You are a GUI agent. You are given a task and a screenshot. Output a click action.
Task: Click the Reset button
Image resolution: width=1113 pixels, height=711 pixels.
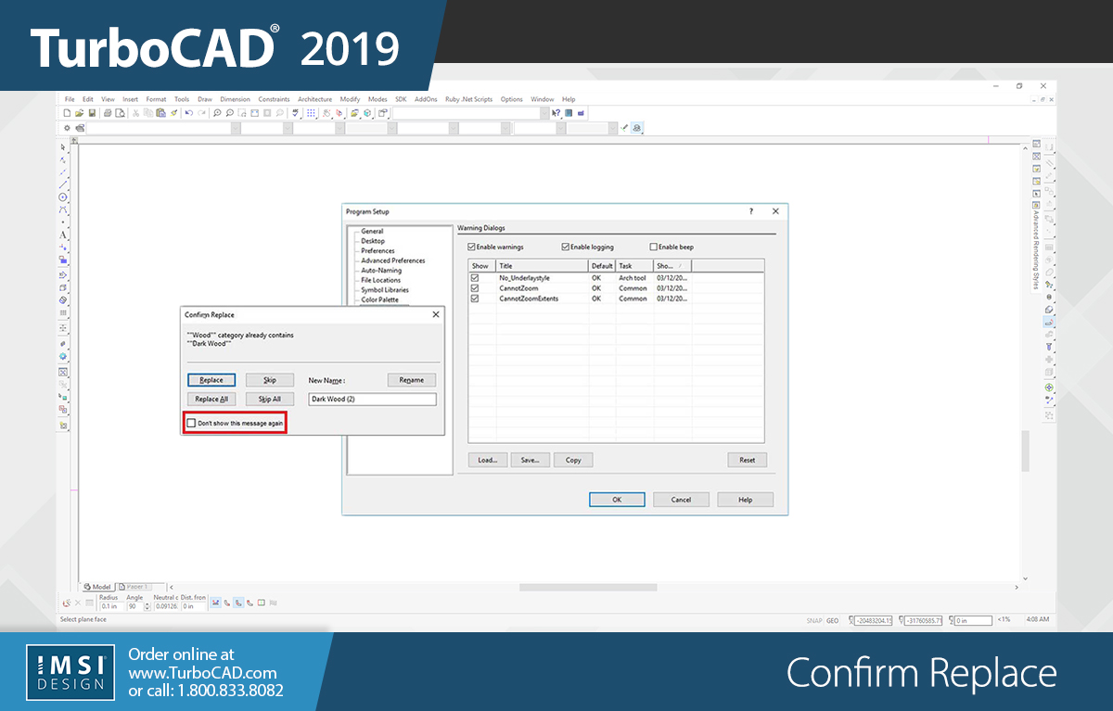click(x=747, y=460)
